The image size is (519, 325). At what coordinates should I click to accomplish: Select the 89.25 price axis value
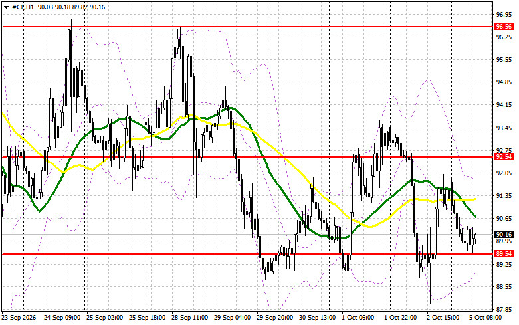(504, 264)
